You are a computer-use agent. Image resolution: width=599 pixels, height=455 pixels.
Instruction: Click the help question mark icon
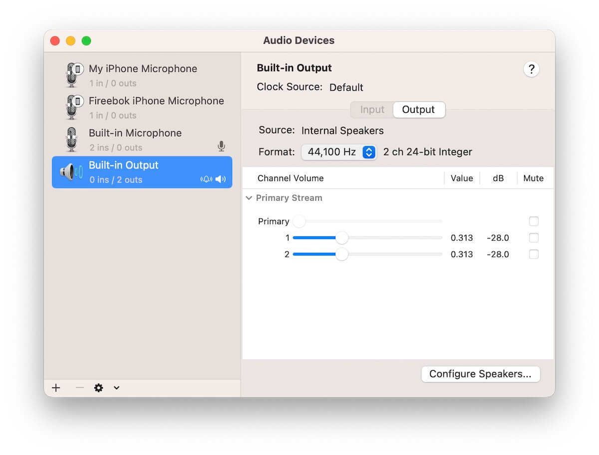(531, 69)
